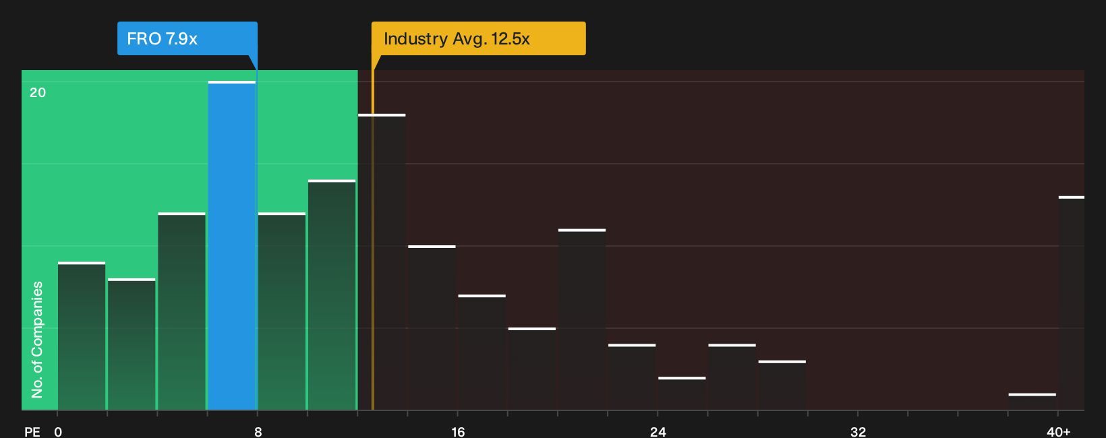Click the 40+ bar at the far right

coord(1072,303)
